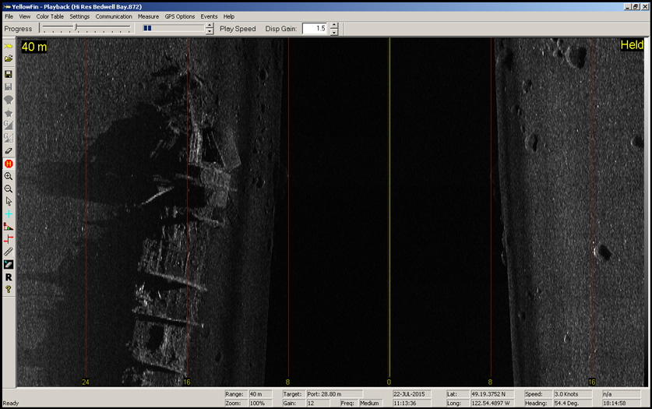This screenshot has width=652, height=409.
Task: Click the save floppy disk icon
Action: pyautogui.click(x=9, y=74)
